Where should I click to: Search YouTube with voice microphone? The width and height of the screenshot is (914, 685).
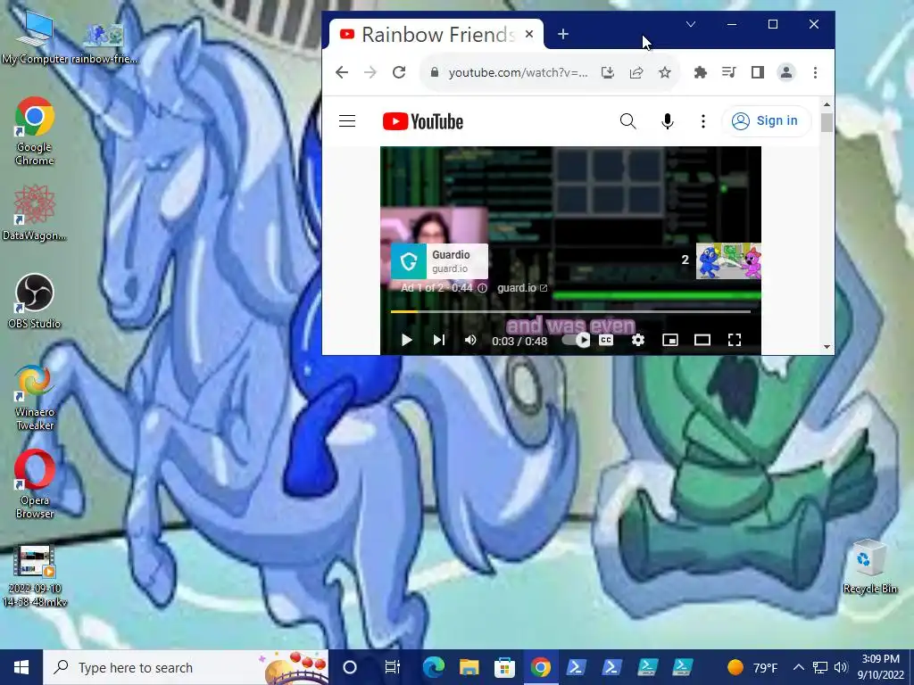(x=668, y=121)
